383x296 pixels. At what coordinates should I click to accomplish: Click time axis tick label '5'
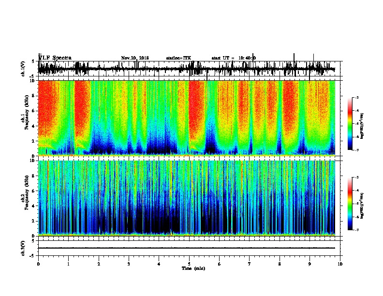click(x=189, y=264)
